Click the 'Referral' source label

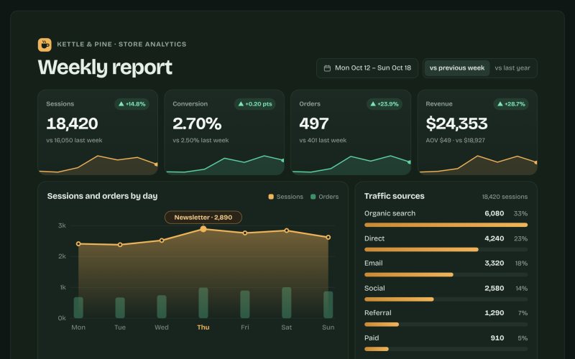point(378,313)
